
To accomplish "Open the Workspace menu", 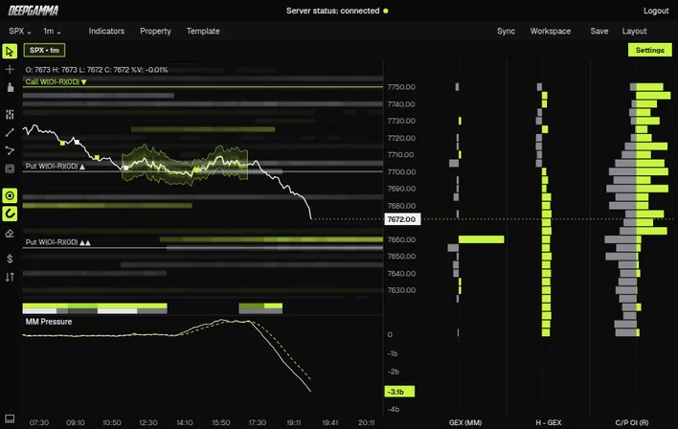I will (551, 32).
